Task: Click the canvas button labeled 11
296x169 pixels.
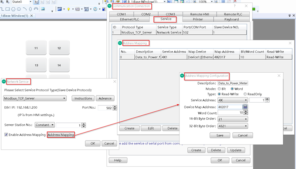Action: tap(36, 48)
